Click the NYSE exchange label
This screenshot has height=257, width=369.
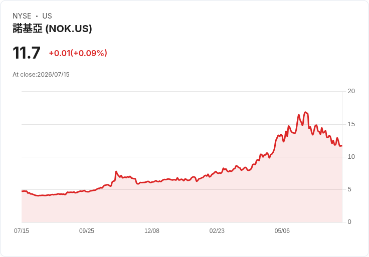coord(22,16)
